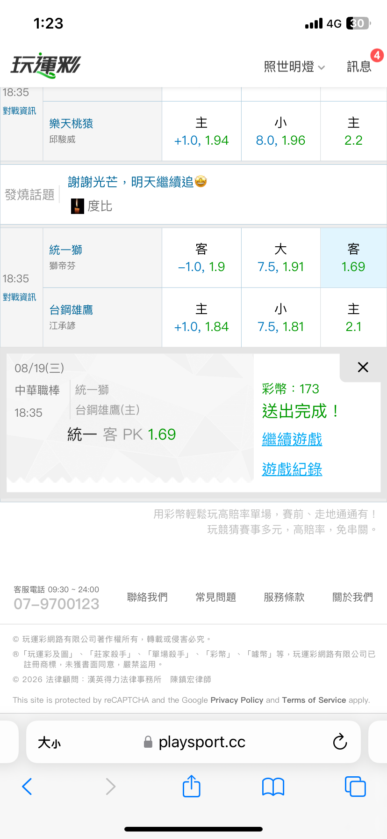Tap pitcher name 獅帝芬

point(62,266)
